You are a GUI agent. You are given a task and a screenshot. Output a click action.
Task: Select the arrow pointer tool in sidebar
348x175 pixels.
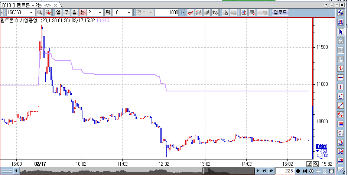[x=341, y=32]
